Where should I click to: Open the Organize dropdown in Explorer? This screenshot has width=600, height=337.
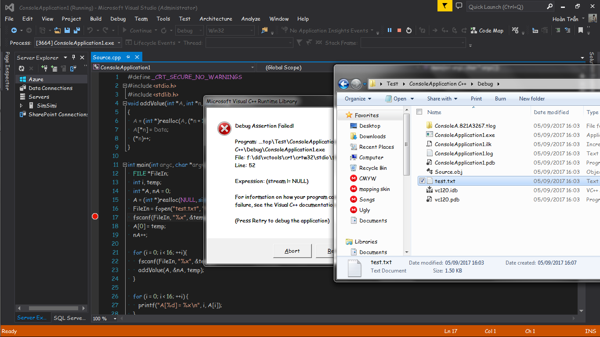coord(358,99)
